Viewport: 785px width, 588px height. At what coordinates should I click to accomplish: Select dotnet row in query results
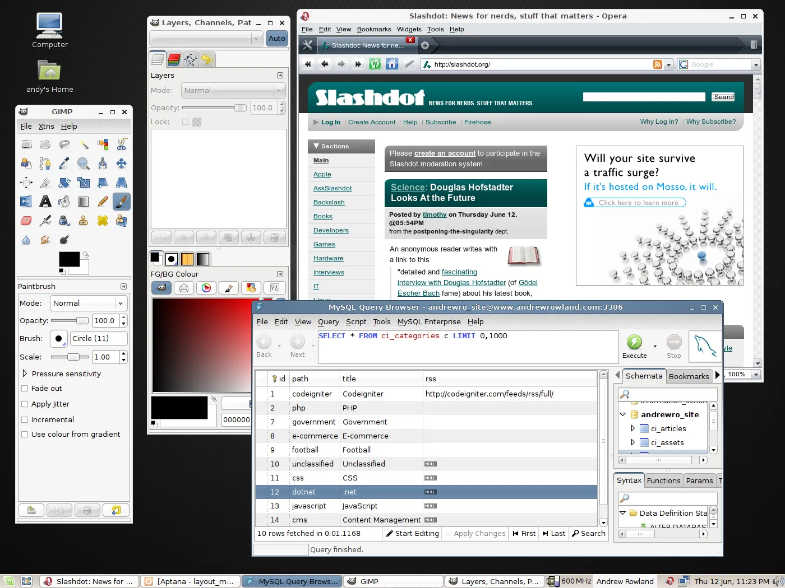[x=426, y=492]
